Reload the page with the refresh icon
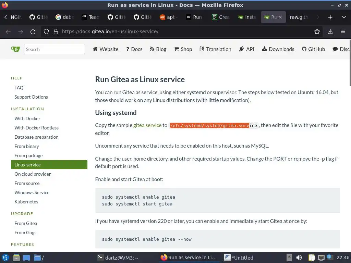The width and height of the screenshot is (351, 263). [33, 32]
